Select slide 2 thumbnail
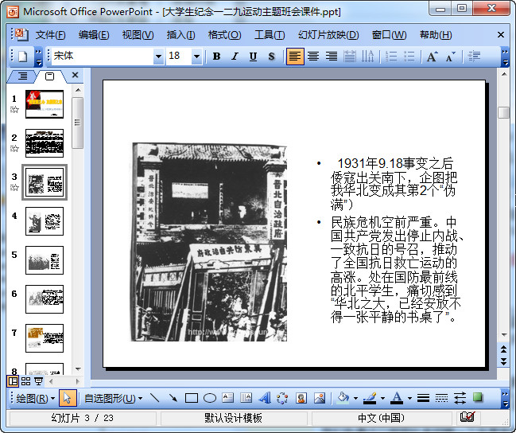This screenshot has height=433, width=516. coord(45,143)
